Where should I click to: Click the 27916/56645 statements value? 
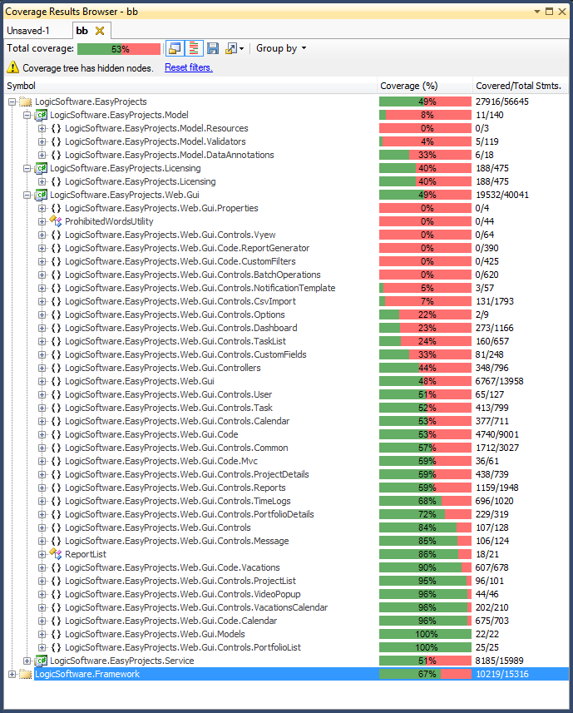pyautogui.click(x=502, y=102)
